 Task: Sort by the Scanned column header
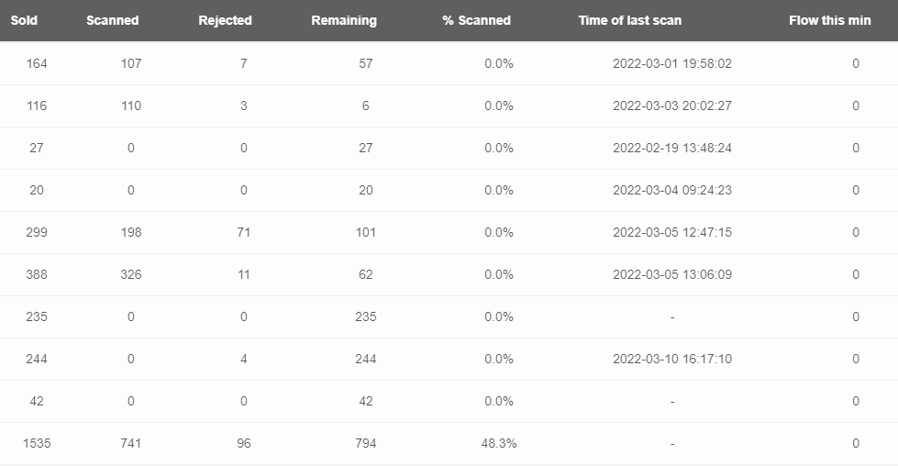click(x=112, y=20)
